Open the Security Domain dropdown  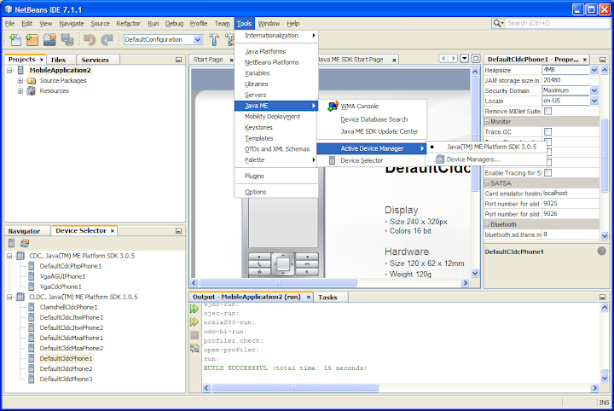[x=594, y=90]
